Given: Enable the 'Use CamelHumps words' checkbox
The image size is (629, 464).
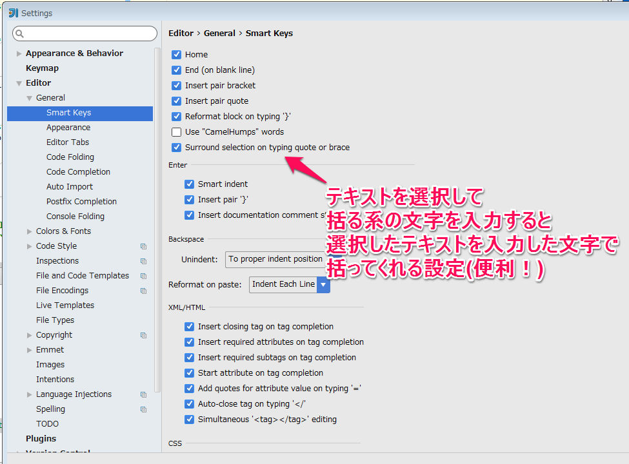Looking at the screenshot, I should (x=176, y=131).
